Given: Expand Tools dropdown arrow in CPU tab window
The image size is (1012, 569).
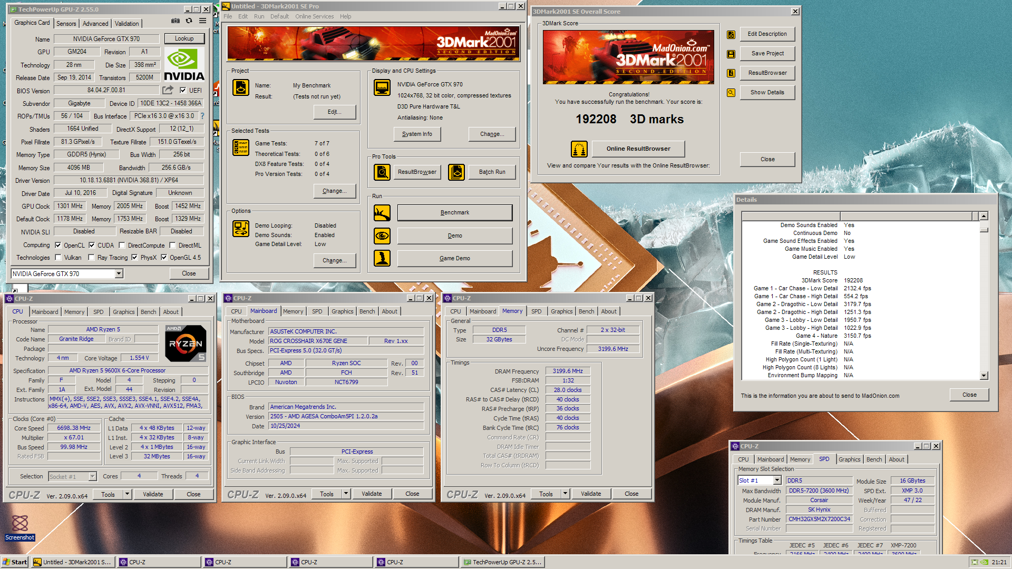Looking at the screenshot, I should click(127, 494).
